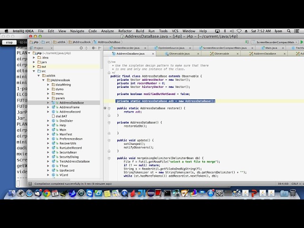
Task: Open the Project panel settings gear
Action: 93,48
